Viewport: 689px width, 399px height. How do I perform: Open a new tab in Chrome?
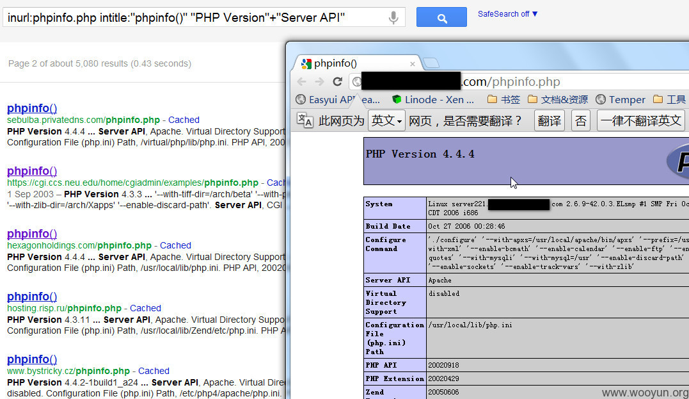(x=431, y=63)
